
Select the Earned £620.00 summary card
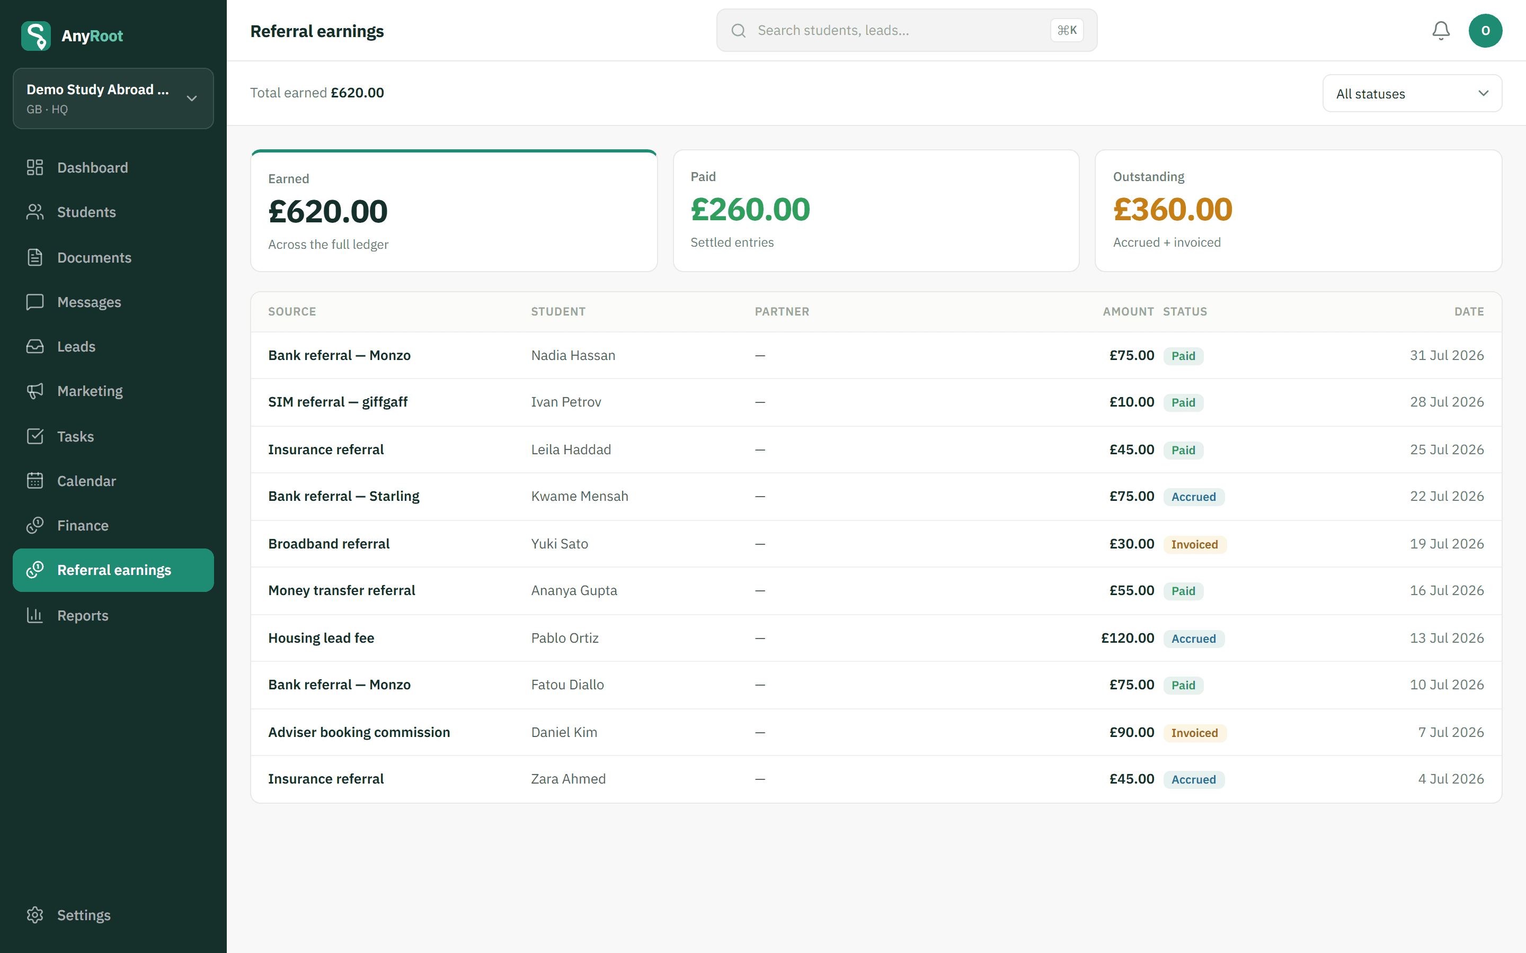(454, 211)
